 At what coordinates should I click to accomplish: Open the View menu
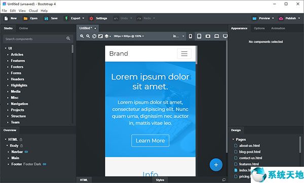click(x=22, y=11)
